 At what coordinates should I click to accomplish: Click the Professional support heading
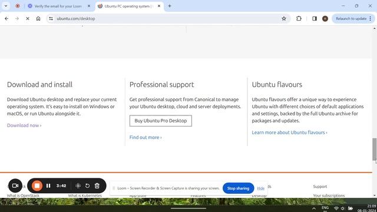point(161,85)
